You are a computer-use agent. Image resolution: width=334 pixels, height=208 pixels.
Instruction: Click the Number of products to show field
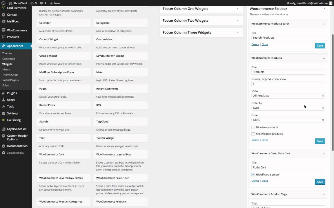[288, 84]
